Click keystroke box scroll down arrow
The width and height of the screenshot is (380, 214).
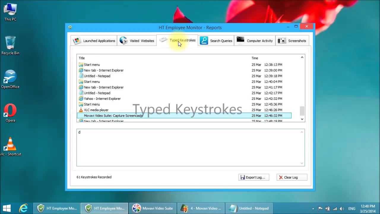pyautogui.click(x=302, y=163)
